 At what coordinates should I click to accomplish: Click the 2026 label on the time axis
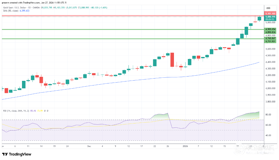(x=186, y=146)
